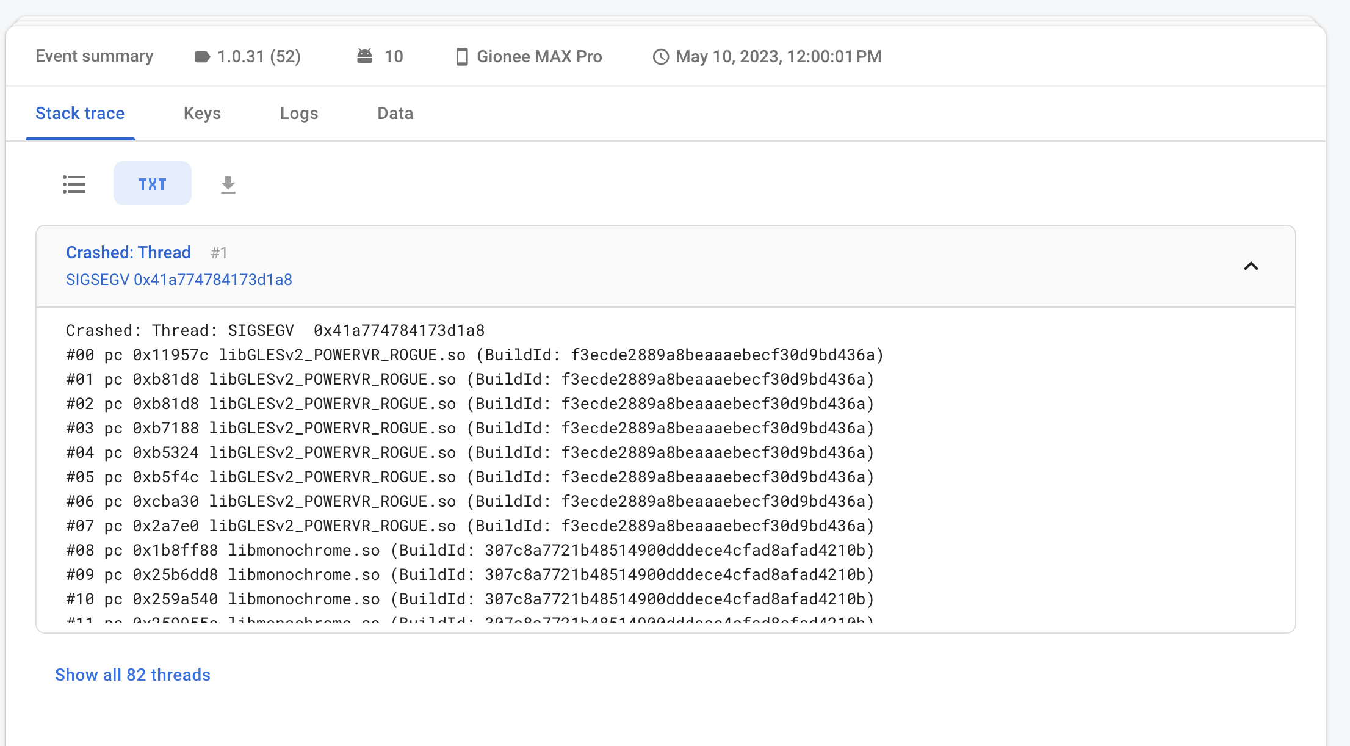Click the Event summary label
This screenshot has width=1350, height=746.
click(94, 56)
